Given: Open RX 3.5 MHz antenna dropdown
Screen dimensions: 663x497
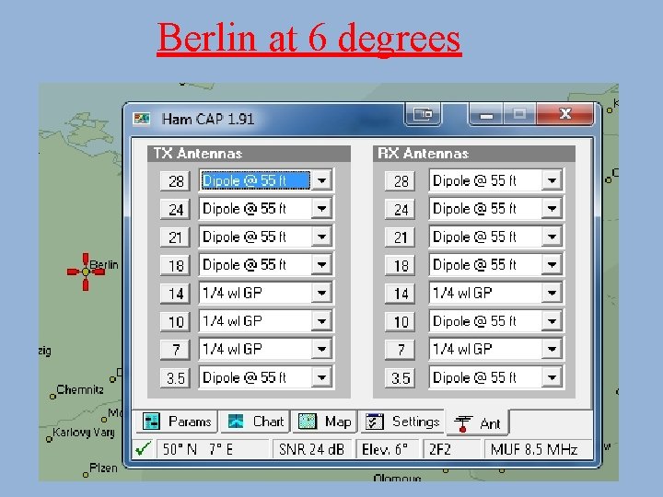Looking at the screenshot, I should (x=552, y=377).
